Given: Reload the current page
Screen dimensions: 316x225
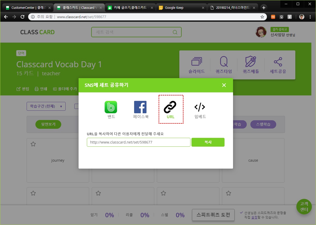Looking at the screenshot, I should click(x=22, y=17).
